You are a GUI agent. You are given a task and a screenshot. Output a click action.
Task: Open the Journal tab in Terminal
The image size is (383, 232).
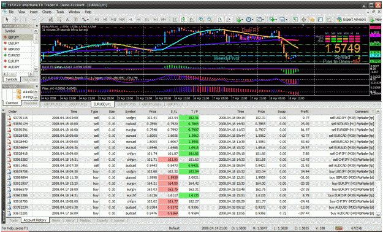[x=119, y=220]
